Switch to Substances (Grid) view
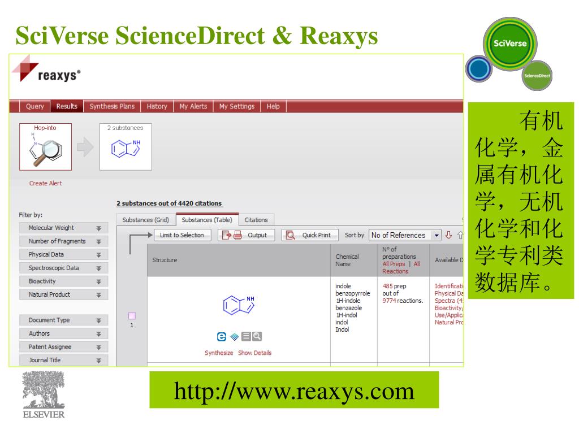Image resolution: width=579 pixels, height=434 pixels. (145, 220)
